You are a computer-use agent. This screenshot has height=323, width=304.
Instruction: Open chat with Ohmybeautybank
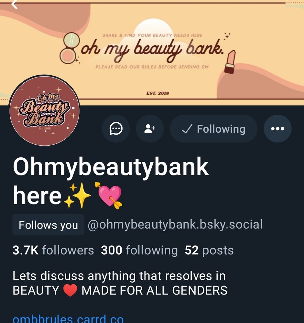(116, 129)
